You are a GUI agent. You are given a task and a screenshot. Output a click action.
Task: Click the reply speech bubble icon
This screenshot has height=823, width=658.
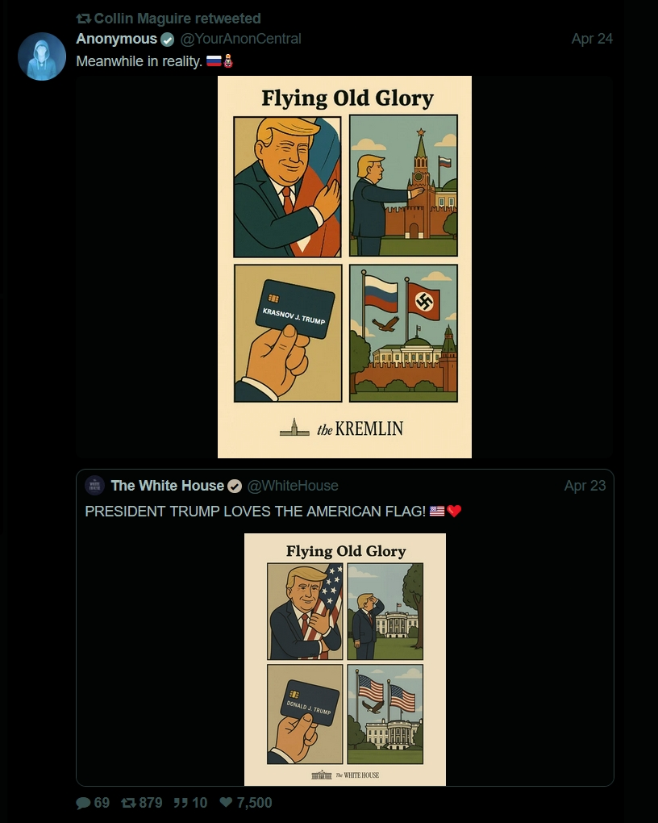point(83,803)
